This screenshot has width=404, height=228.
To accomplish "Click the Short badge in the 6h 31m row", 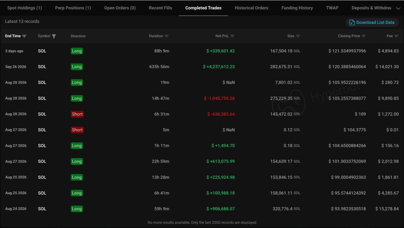I will 77,114.
